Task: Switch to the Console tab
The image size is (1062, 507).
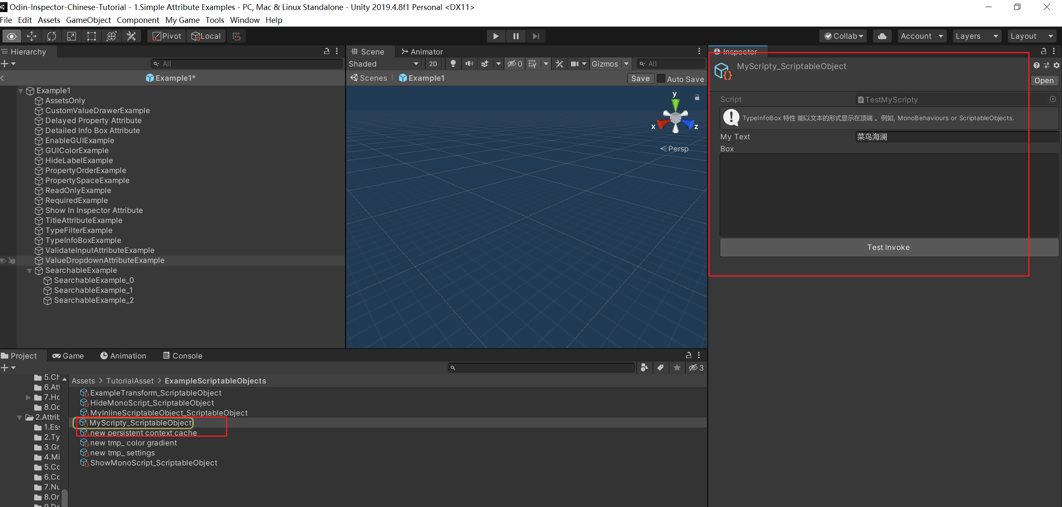Action: coord(183,356)
